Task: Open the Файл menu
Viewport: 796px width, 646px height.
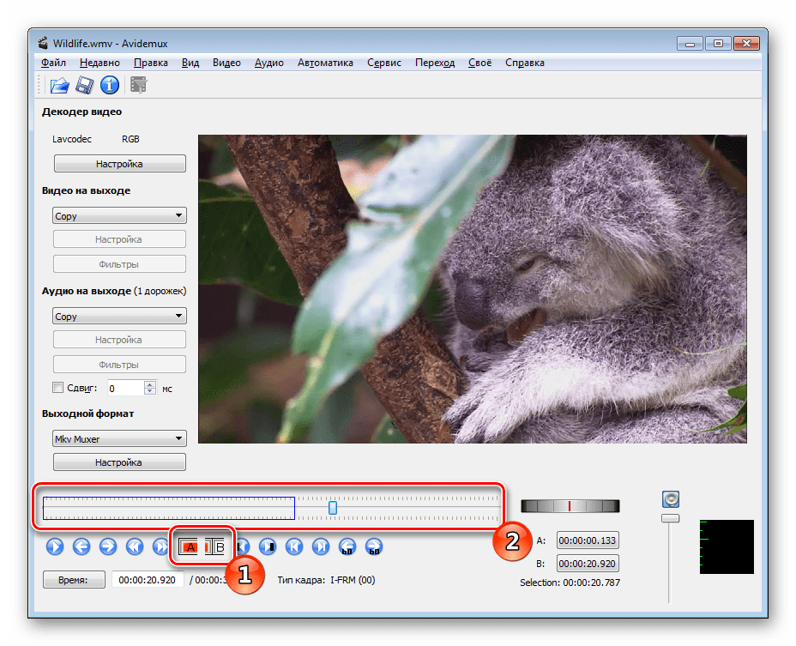Action: 53,63
